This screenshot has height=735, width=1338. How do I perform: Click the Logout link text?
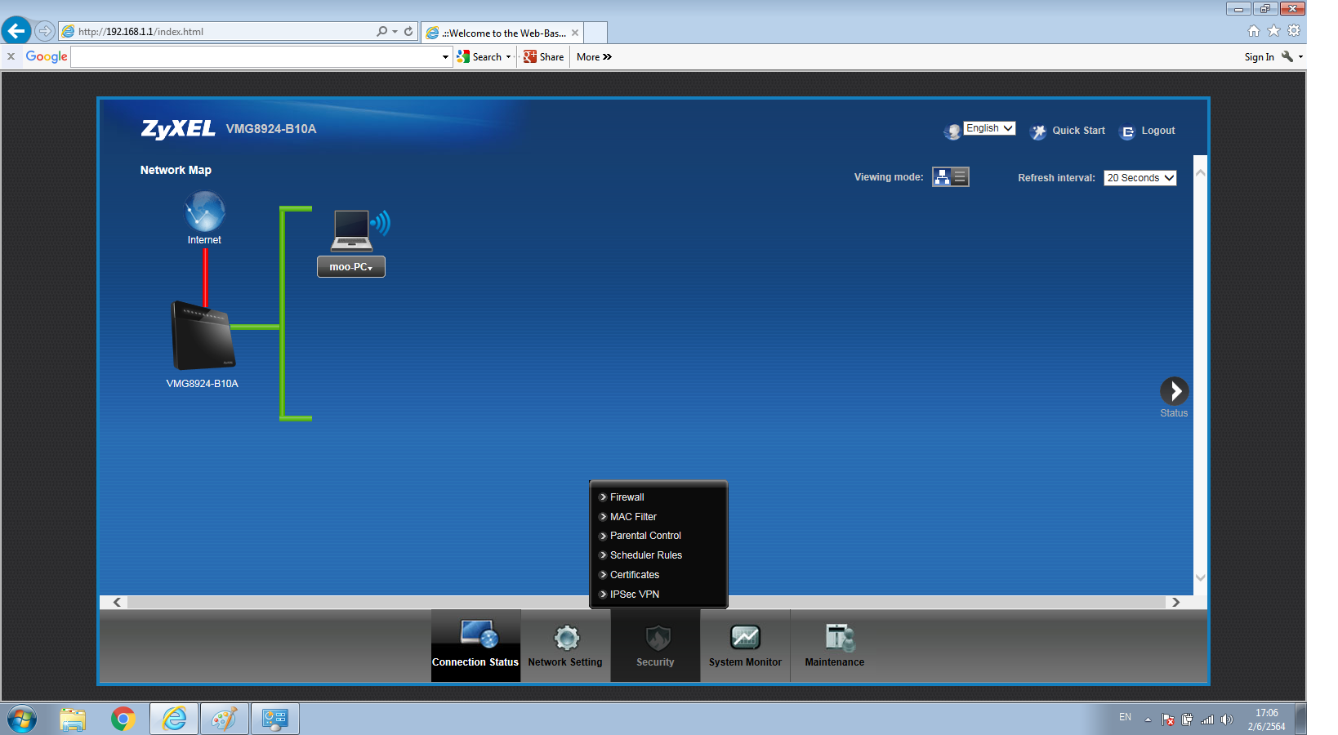pos(1158,131)
